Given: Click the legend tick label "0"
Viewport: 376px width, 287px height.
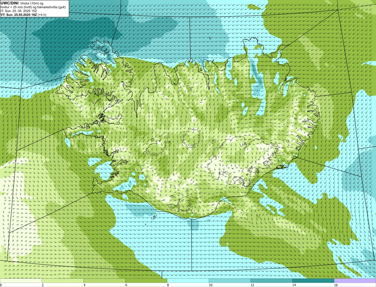Looking at the screenshot, I should tap(1, 285).
